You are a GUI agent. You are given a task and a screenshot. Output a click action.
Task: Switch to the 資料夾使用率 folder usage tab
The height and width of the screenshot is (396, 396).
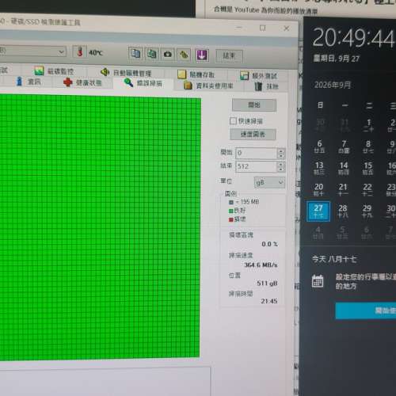tap(208, 86)
